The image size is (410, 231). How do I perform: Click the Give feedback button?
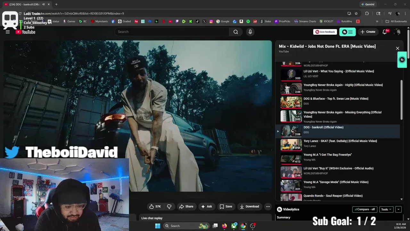325,32
